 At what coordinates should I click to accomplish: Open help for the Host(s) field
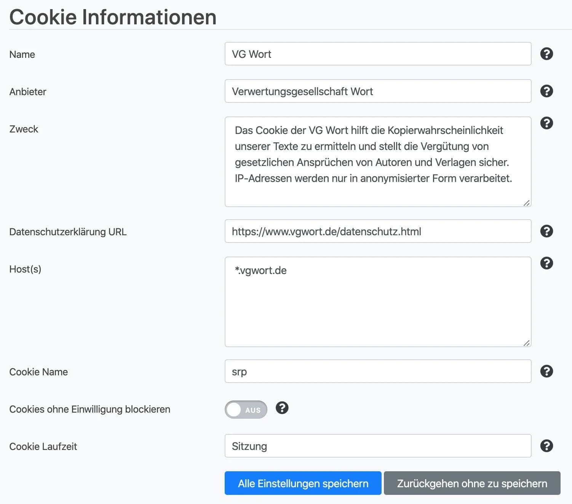(x=546, y=263)
